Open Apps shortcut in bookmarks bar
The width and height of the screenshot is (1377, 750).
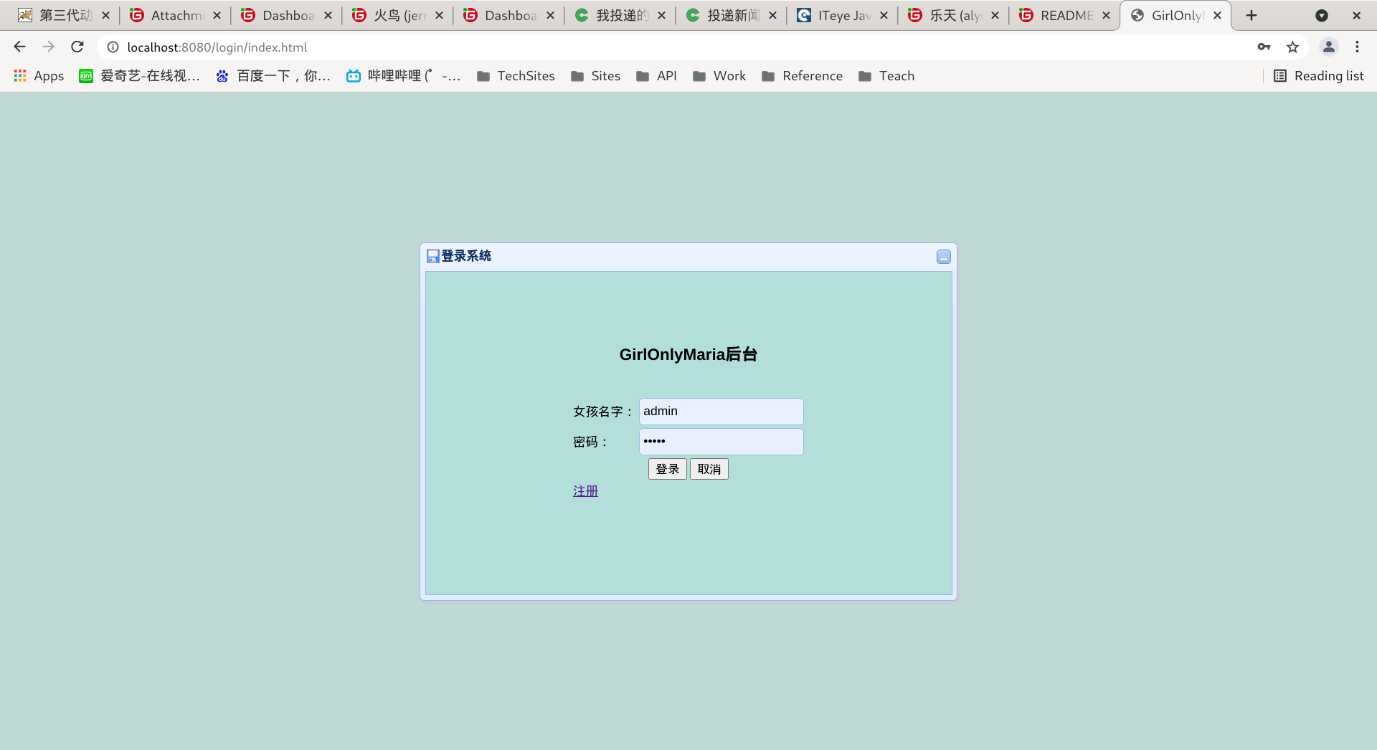point(39,76)
